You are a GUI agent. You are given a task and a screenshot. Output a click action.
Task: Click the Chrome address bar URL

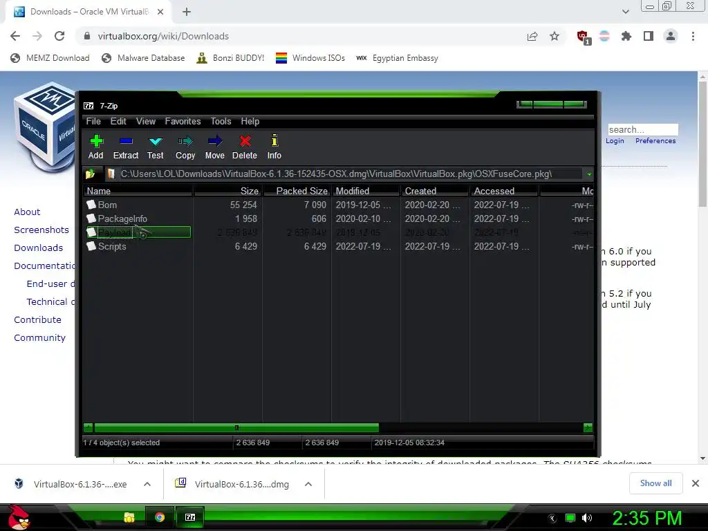pos(163,36)
